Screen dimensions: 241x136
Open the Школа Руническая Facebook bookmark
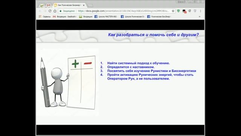coord(133,17)
